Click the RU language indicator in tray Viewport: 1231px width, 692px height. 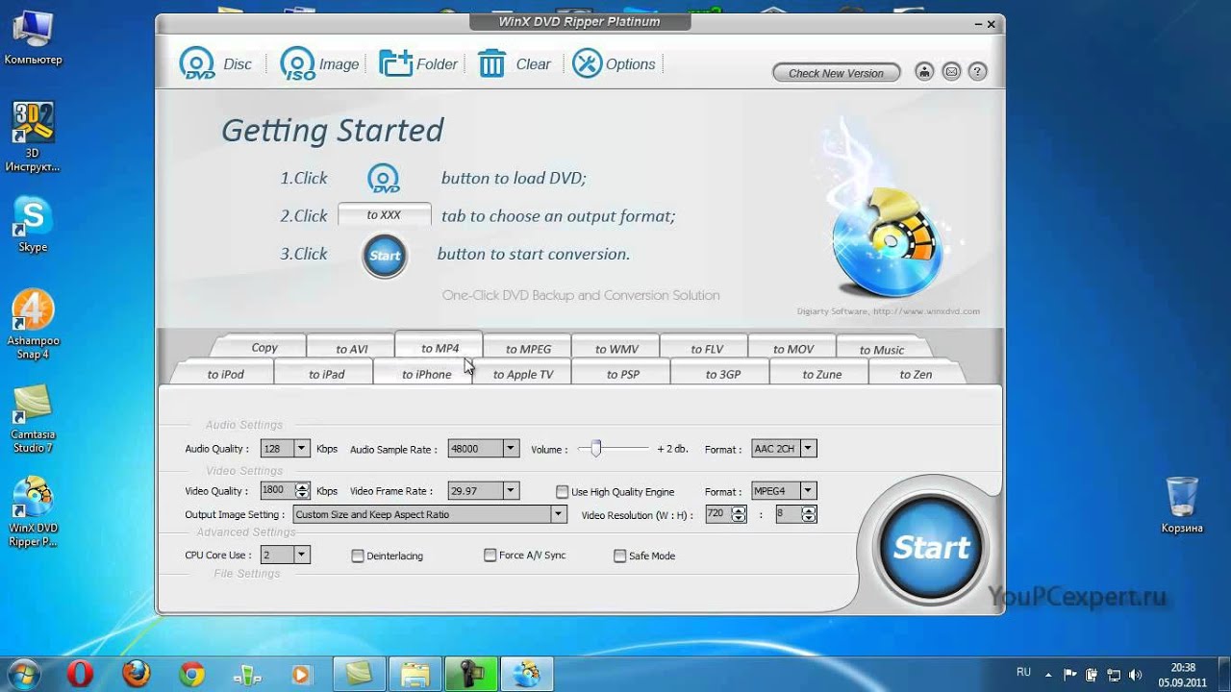[x=1024, y=672]
